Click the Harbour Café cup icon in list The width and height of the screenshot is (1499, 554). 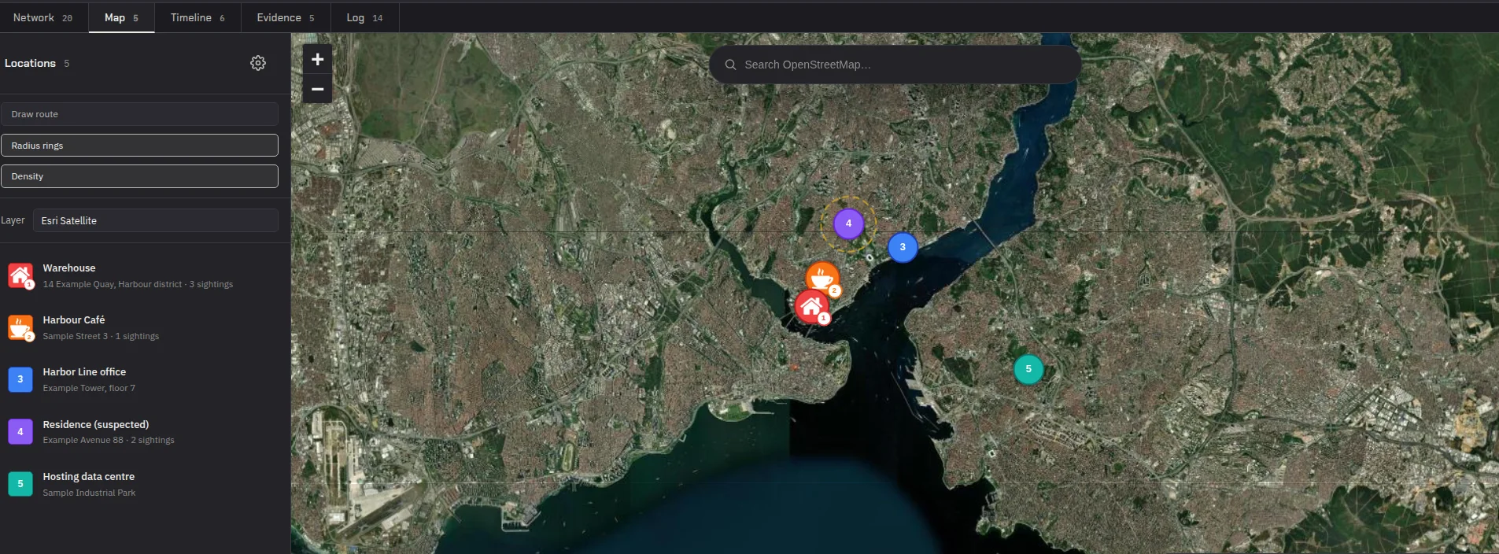point(20,327)
